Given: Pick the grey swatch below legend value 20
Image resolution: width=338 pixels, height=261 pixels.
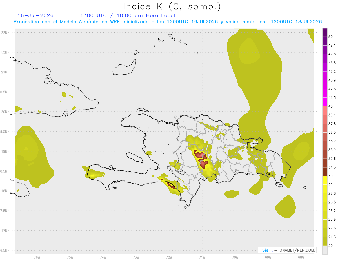Looking at the screenshot, I should click(x=325, y=250).
